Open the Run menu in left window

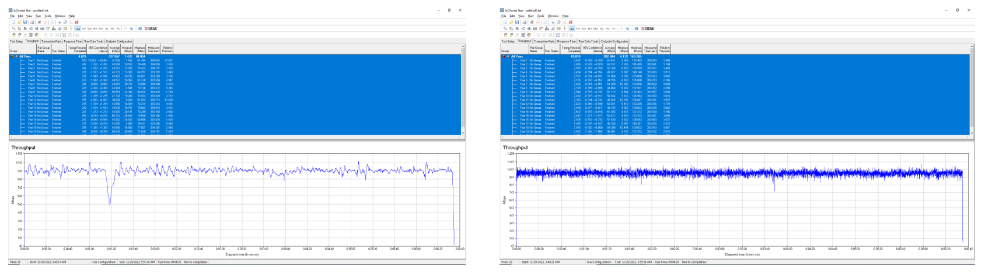(x=39, y=16)
